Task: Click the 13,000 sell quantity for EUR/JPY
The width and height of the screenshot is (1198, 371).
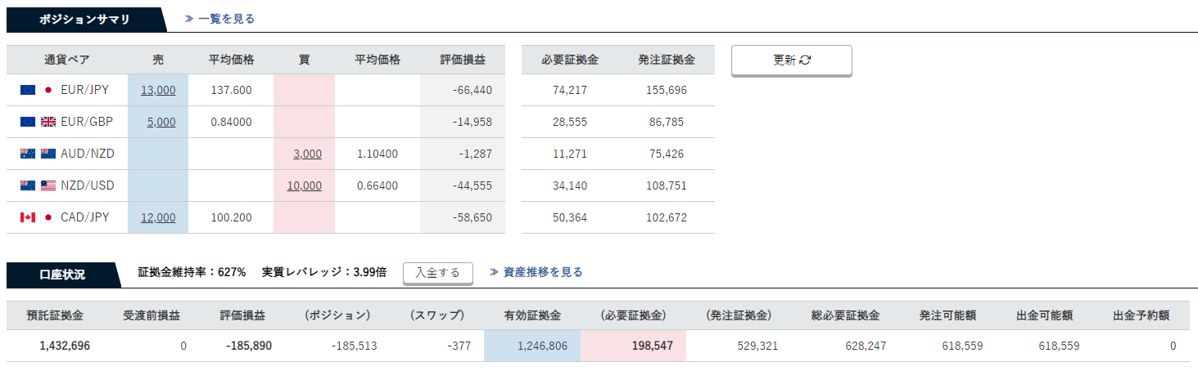Action: point(158,90)
